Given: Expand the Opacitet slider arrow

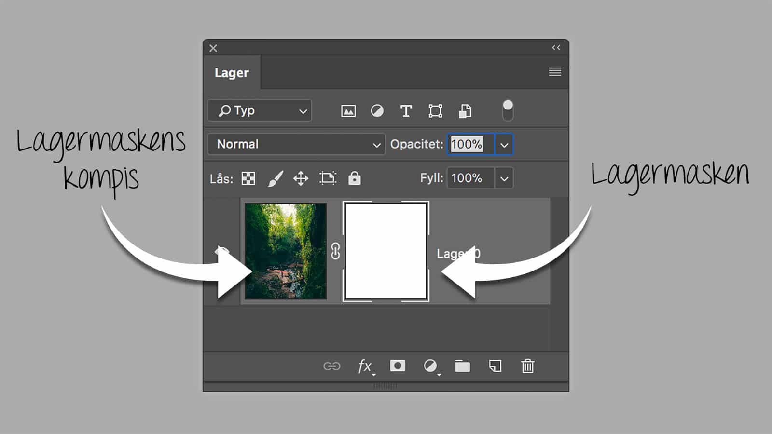Looking at the screenshot, I should [504, 145].
